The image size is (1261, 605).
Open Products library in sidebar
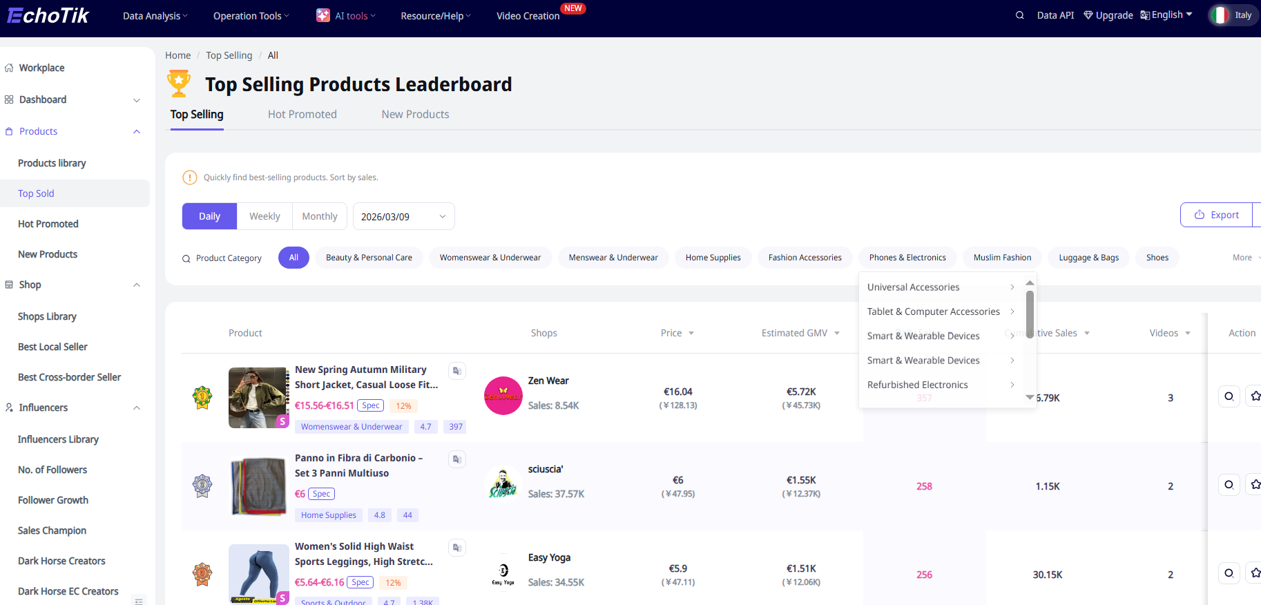(52, 163)
